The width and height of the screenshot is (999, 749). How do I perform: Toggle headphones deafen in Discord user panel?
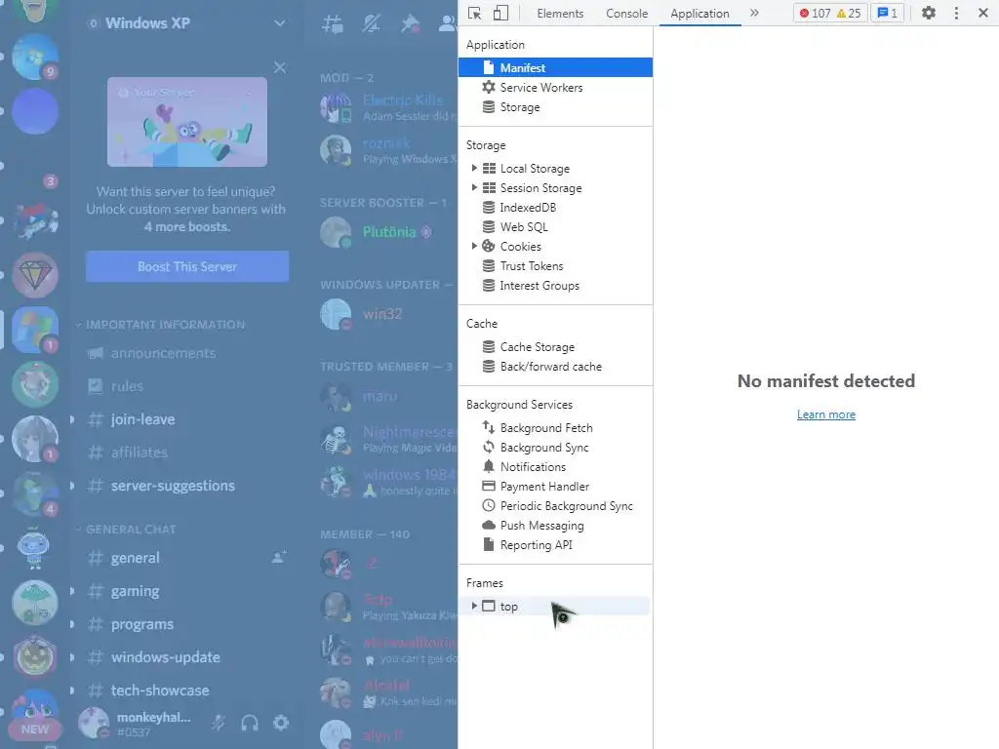249,723
